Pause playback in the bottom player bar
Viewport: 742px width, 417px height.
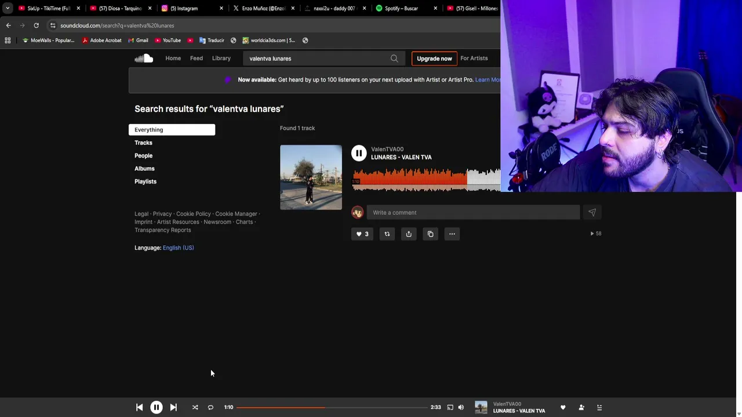click(157, 407)
